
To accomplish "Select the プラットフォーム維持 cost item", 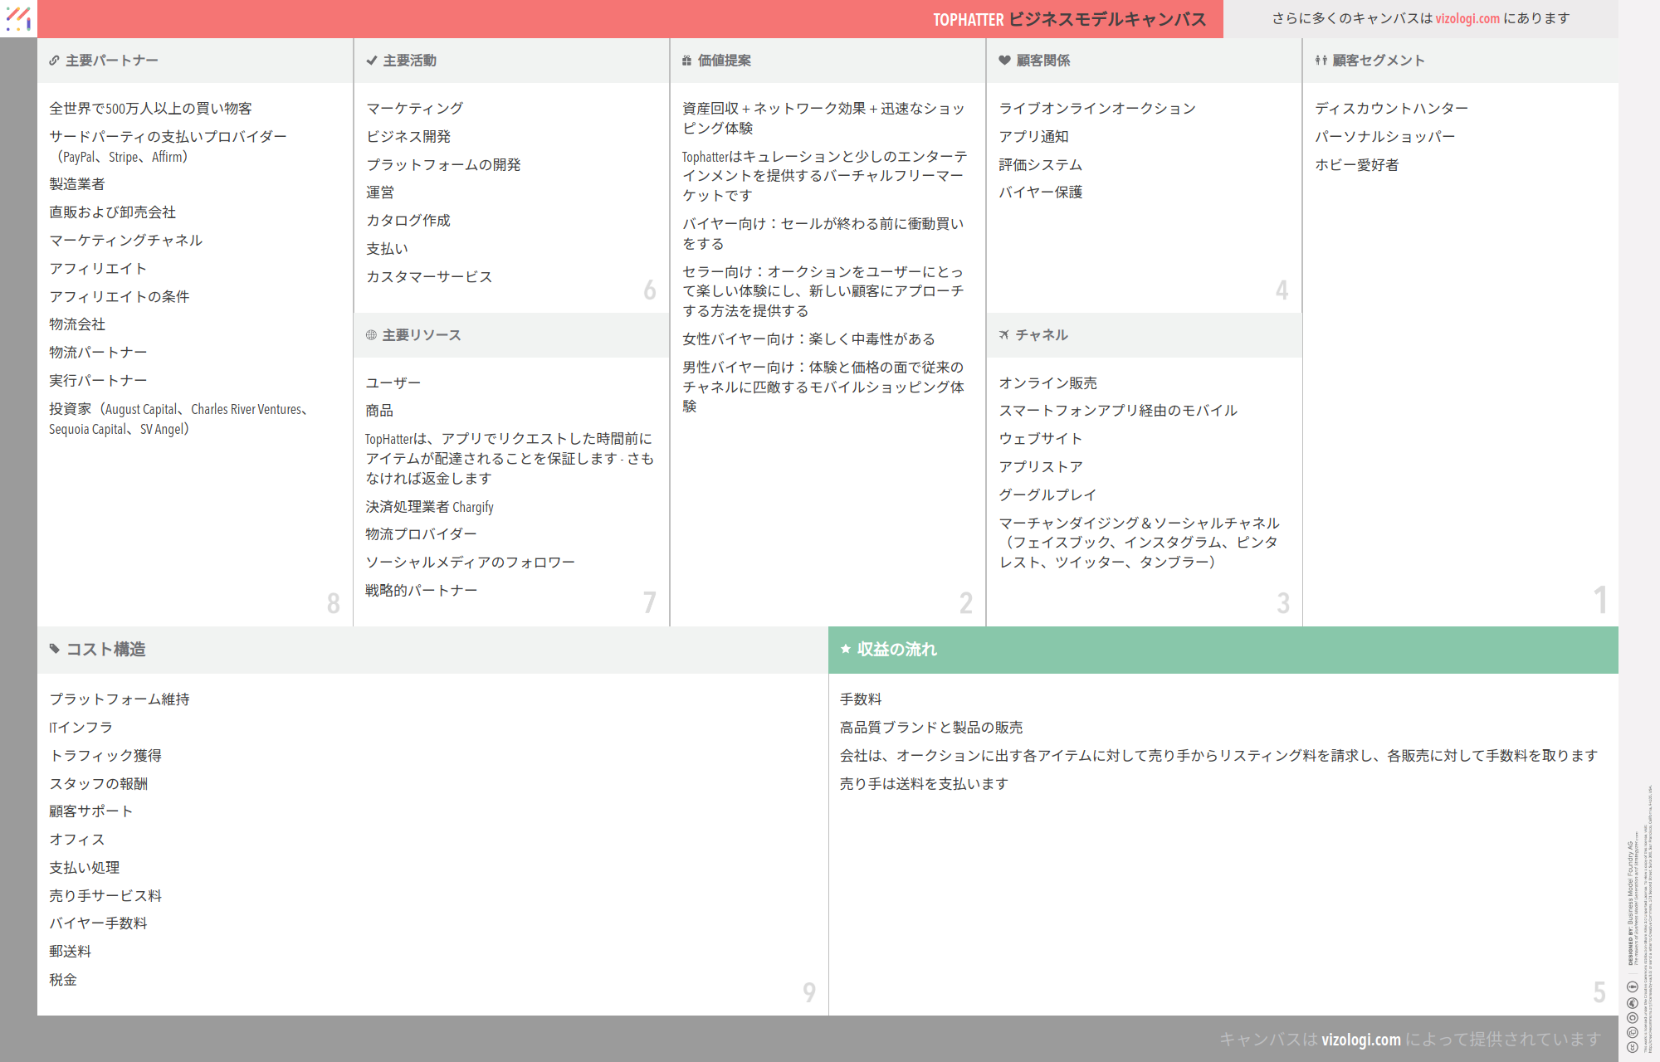I will click(120, 699).
